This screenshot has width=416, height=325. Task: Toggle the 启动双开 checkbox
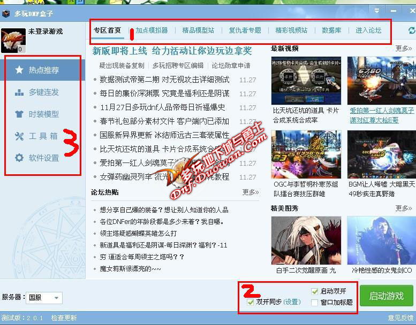(x=314, y=291)
